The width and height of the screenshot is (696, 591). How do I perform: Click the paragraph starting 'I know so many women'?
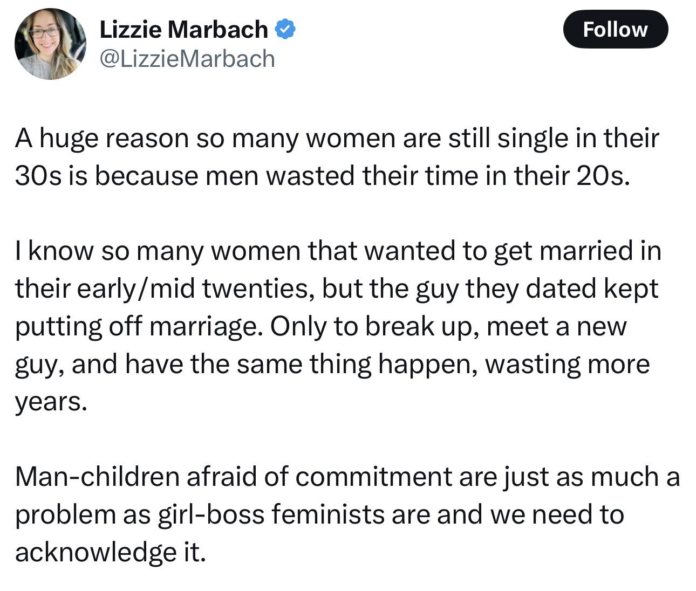coord(338,326)
